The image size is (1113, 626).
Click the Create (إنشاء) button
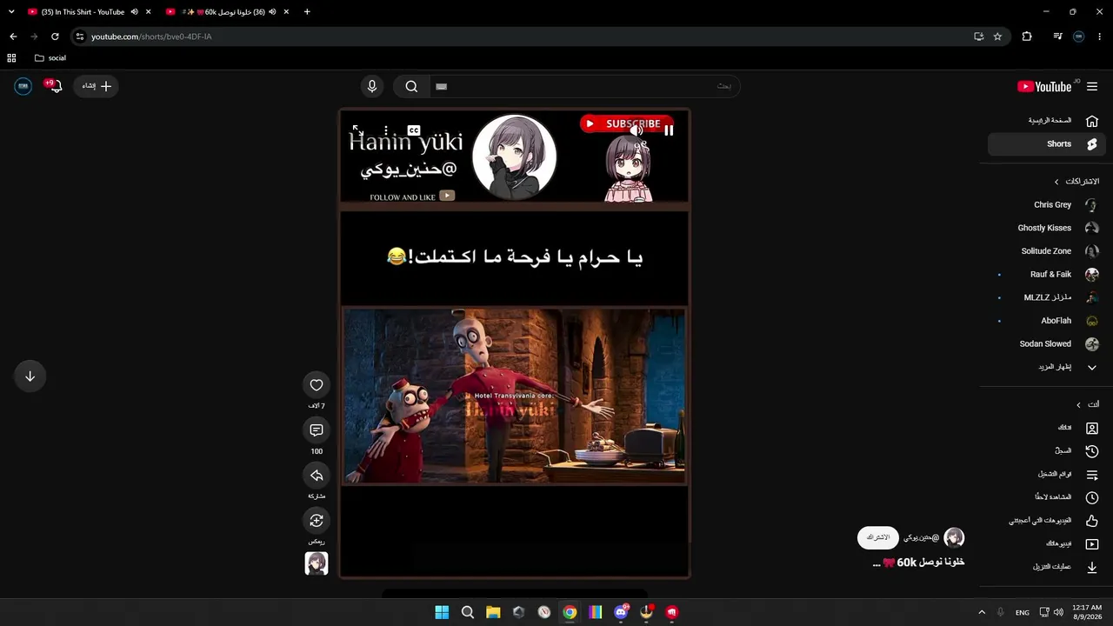(96, 86)
